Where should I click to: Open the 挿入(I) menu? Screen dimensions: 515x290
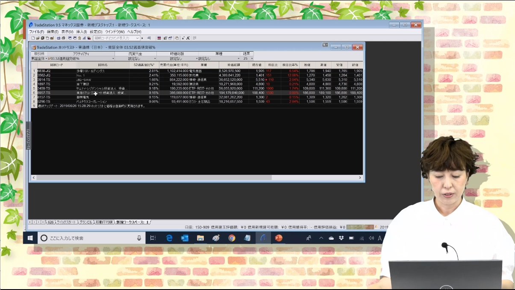pyautogui.click(x=81, y=32)
